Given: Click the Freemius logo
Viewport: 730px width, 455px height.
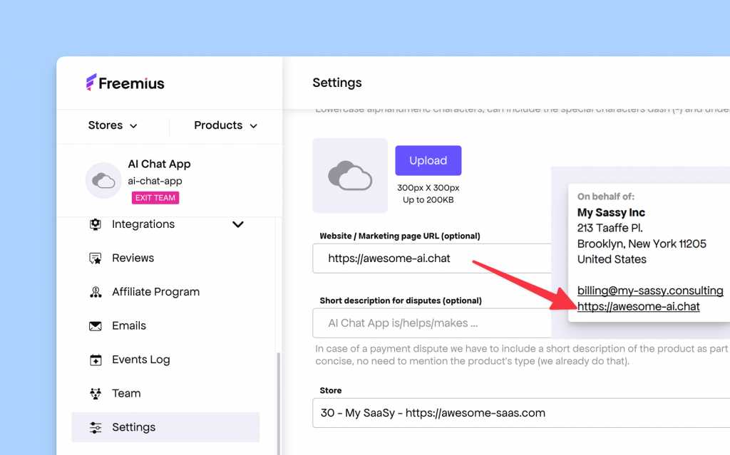Looking at the screenshot, I should 125,83.
